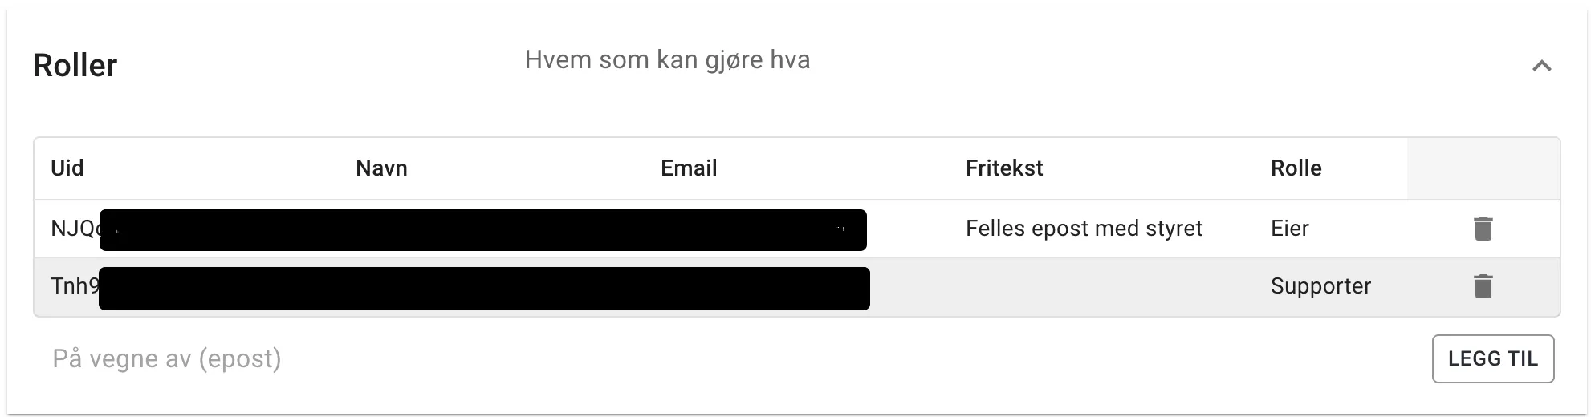Viewport: 1591px width, 417px height.
Task: Click the Email column header
Action: click(x=689, y=168)
